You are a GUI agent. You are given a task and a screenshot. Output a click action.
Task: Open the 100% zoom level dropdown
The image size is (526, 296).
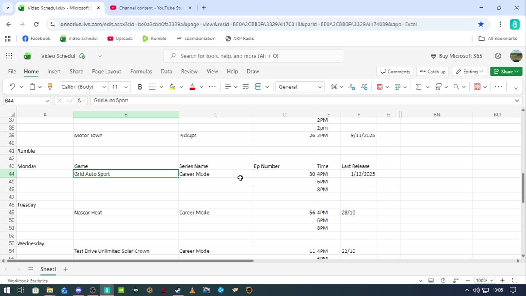(484, 280)
